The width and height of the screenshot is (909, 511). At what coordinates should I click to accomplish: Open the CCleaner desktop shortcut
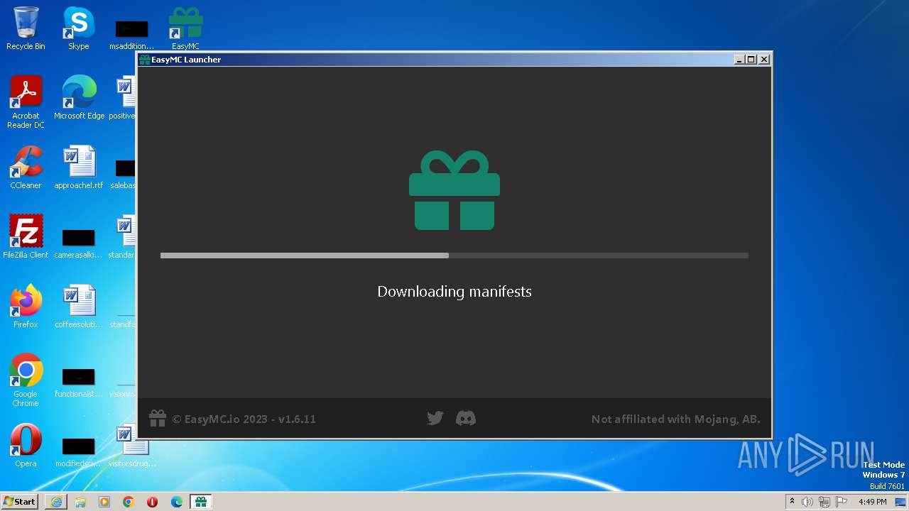[x=26, y=167]
